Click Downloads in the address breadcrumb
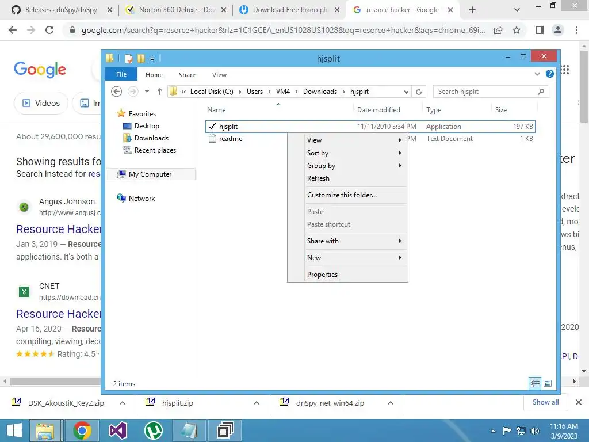 320,92
